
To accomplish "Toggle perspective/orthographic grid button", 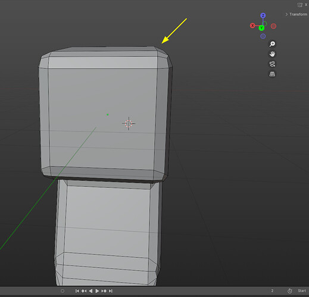I will coord(272,74).
